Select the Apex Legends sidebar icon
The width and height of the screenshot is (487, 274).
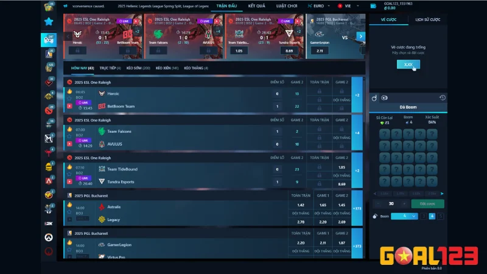tap(49, 180)
